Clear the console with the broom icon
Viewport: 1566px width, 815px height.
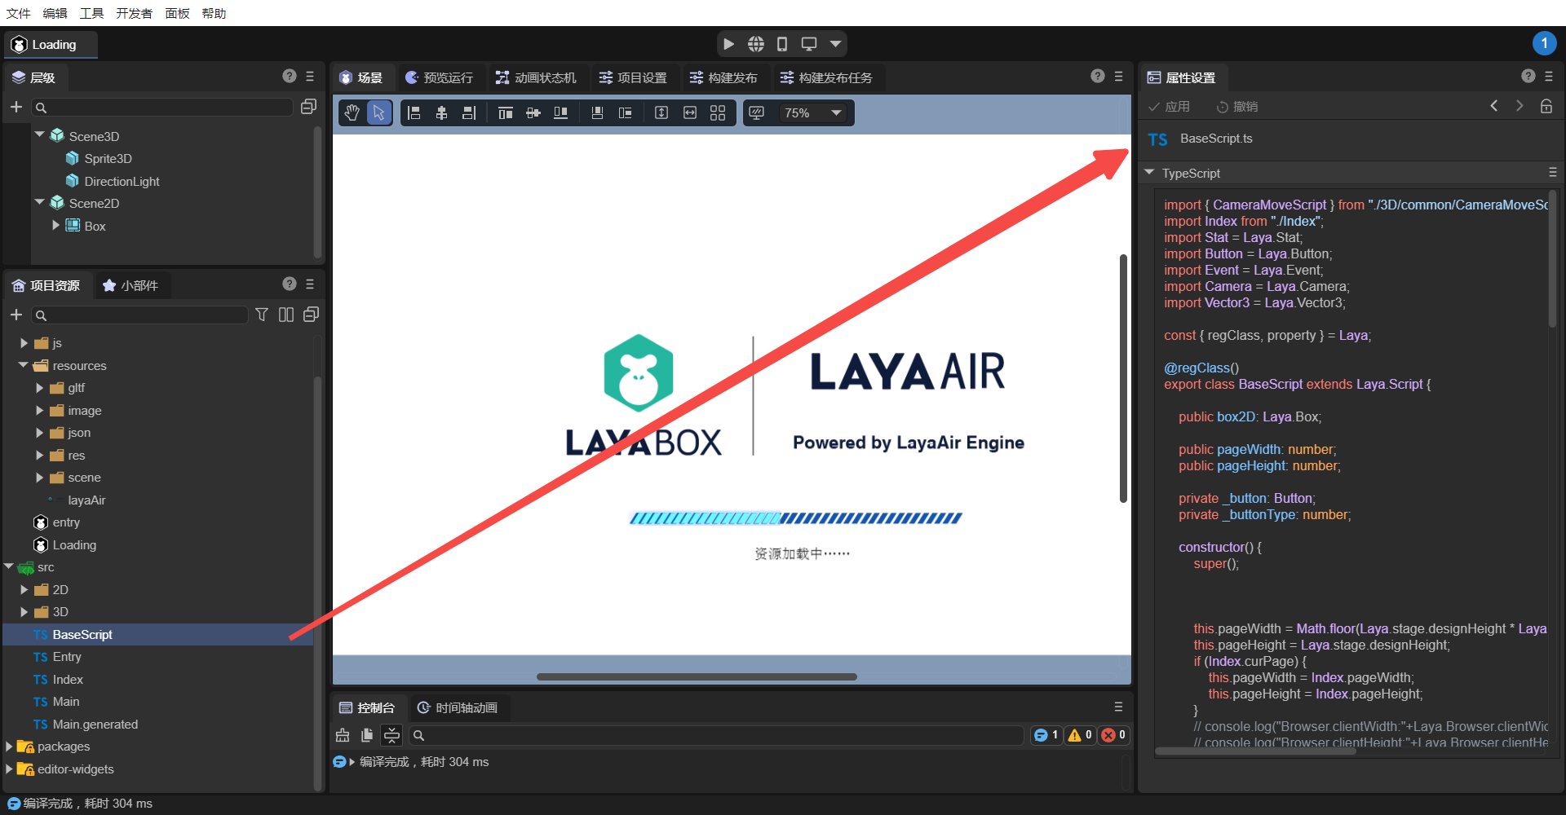[x=343, y=735]
